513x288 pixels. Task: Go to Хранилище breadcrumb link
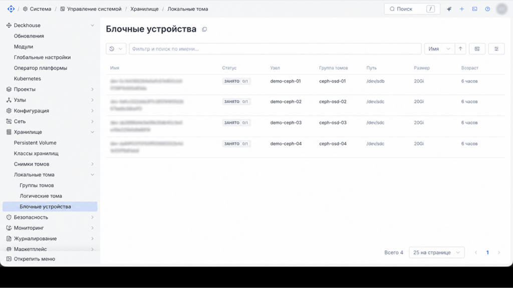point(144,9)
